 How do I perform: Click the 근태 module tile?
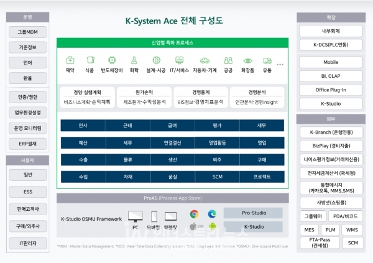[127, 126]
